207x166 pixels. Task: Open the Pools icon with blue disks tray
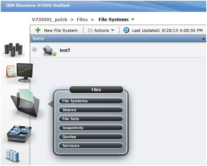click(x=19, y=134)
